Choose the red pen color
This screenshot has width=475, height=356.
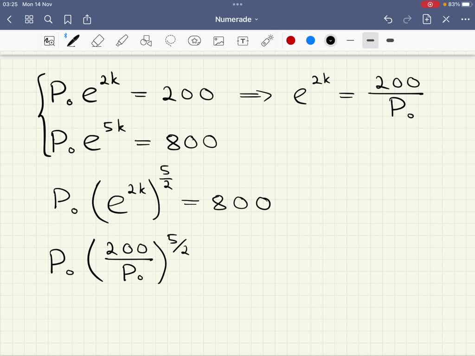click(x=291, y=41)
